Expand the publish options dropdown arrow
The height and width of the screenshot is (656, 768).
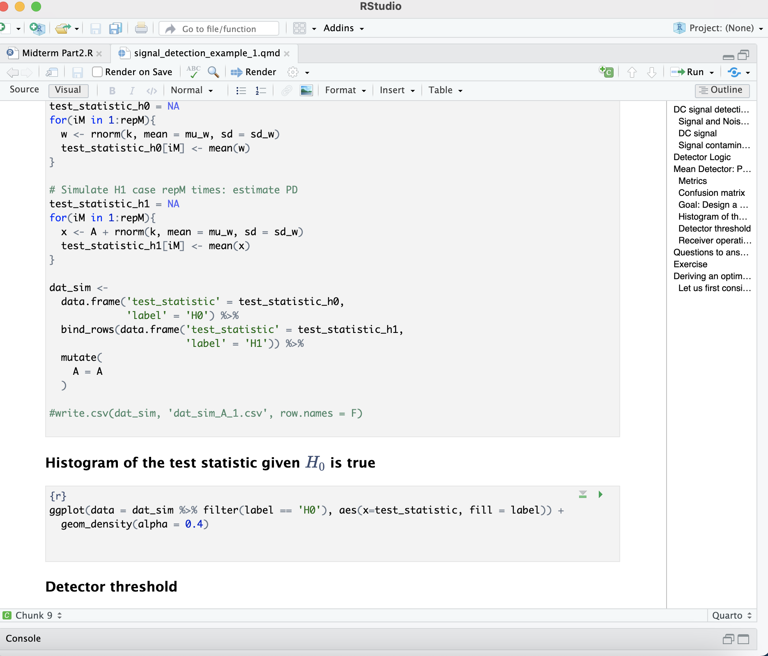coord(748,73)
